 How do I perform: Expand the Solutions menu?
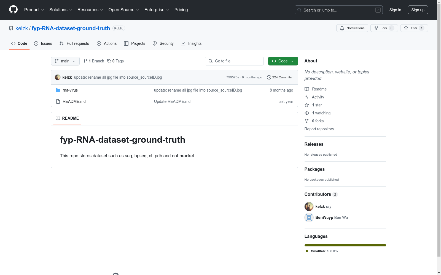point(61,10)
